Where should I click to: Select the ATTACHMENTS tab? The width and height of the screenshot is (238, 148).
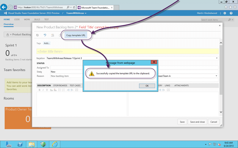pyautogui.click(x=181, y=86)
